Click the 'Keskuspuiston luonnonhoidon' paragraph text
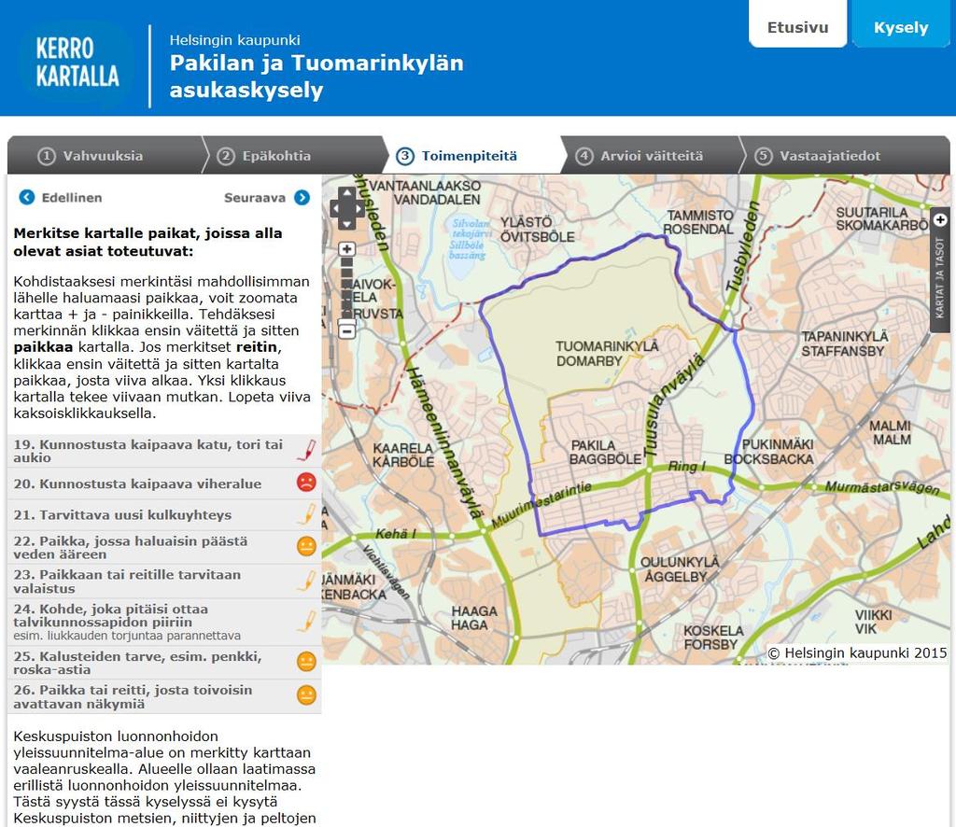The image size is (956, 827). [164, 777]
